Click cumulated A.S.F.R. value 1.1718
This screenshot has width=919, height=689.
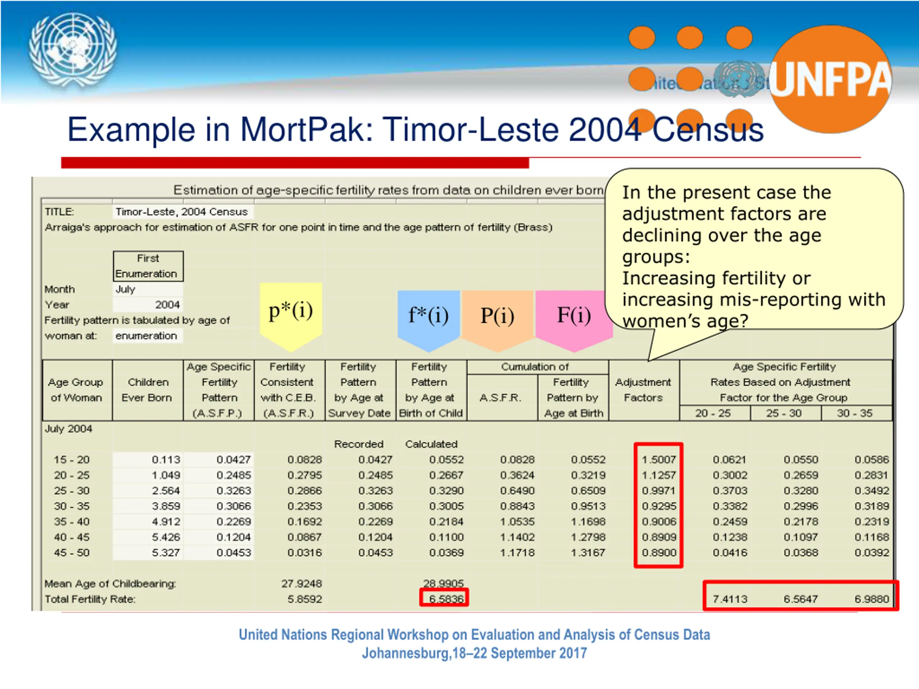pyautogui.click(x=517, y=553)
